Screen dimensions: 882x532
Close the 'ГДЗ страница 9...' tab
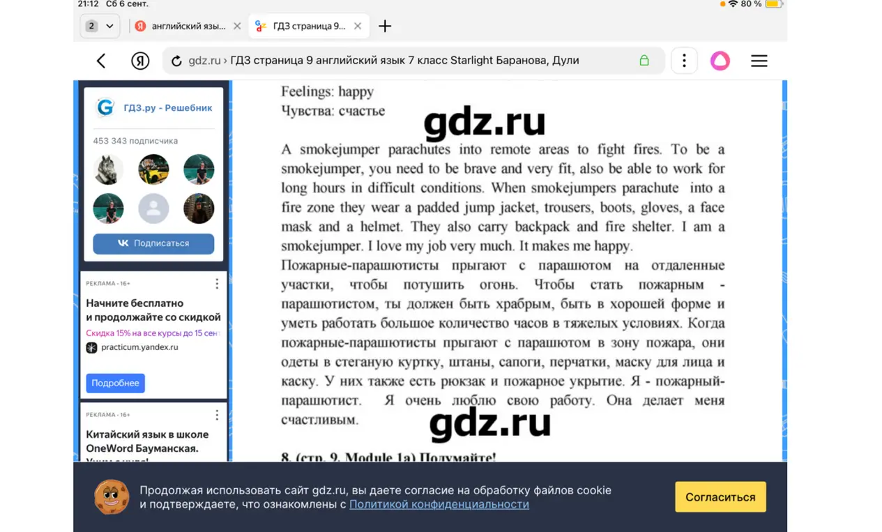point(358,26)
